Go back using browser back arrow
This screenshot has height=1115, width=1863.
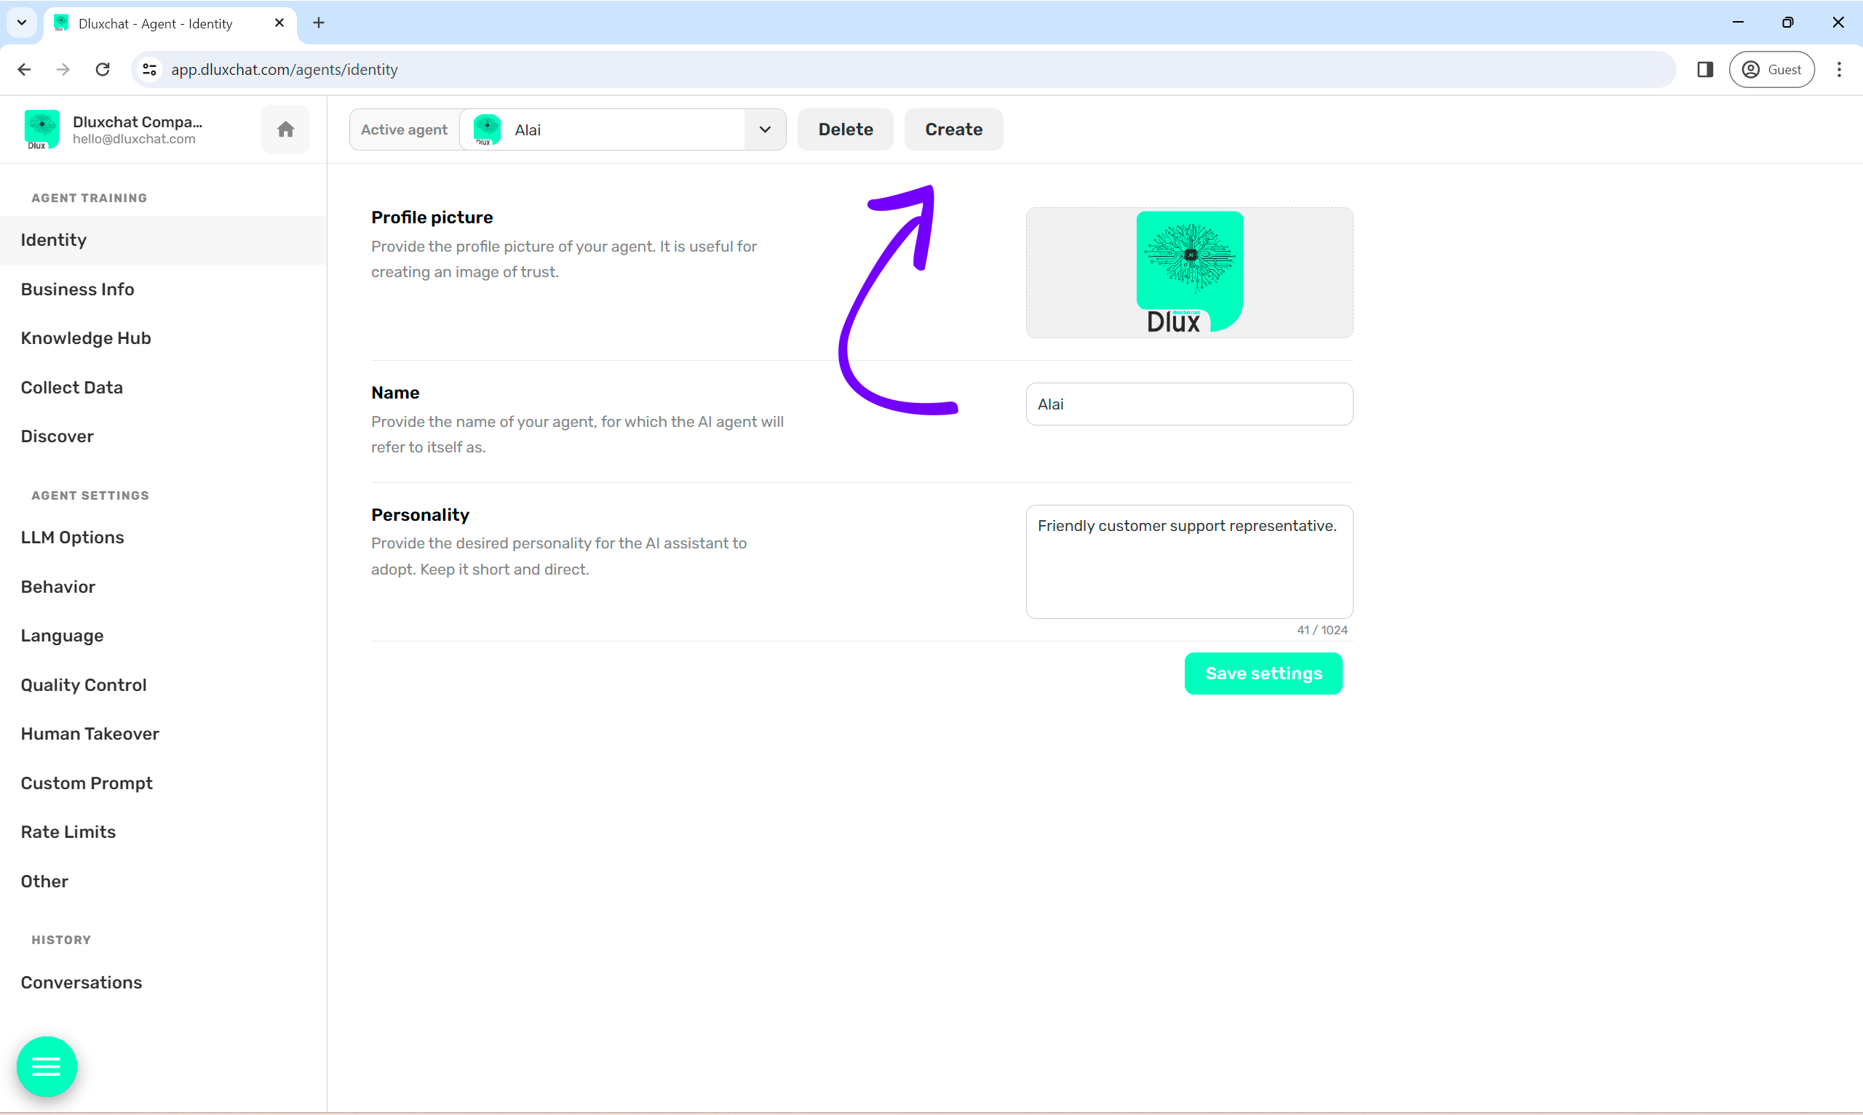[x=24, y=69]
